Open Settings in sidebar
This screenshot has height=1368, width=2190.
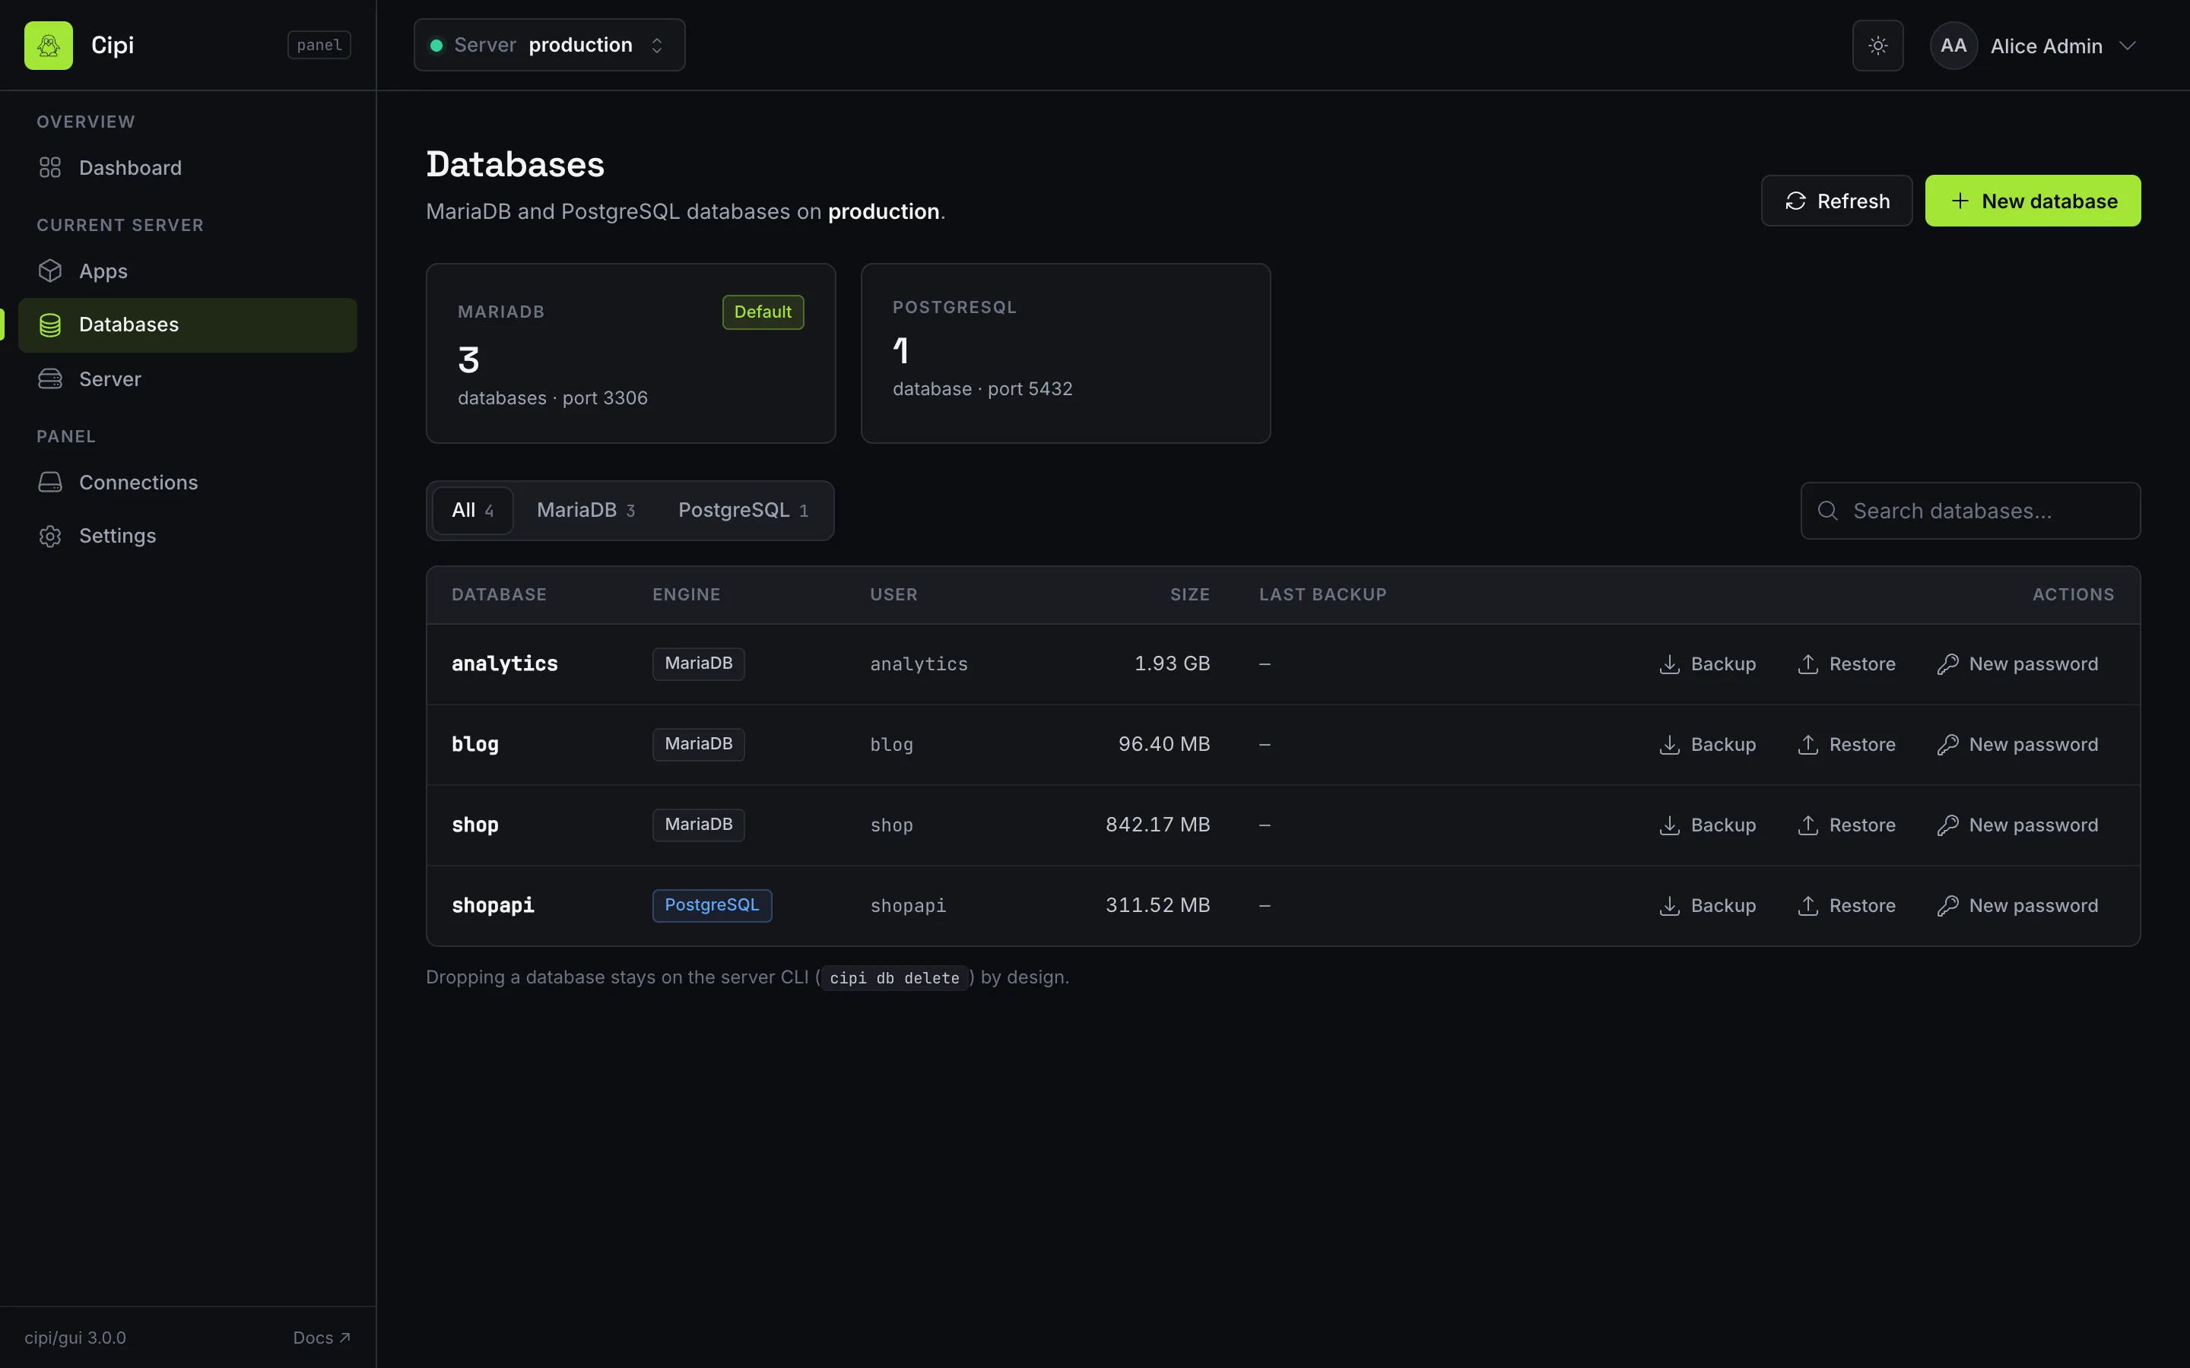coord(187,536)
